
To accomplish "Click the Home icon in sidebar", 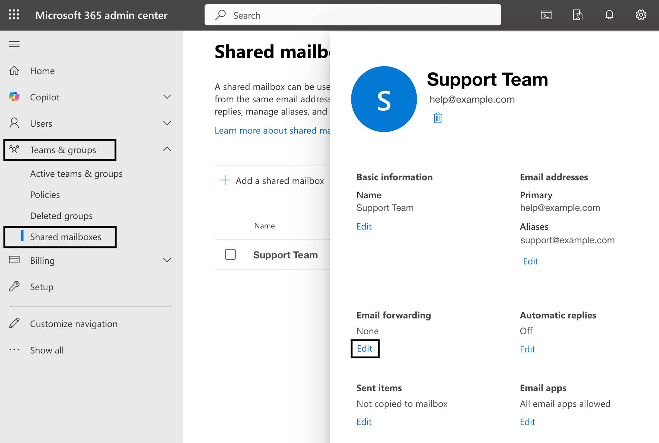I will click(14, 70).
